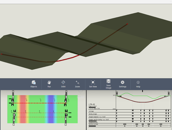Click 'Hoogte hartlijn boring t.o.v. N.A.P.' label

coord(99,120)
